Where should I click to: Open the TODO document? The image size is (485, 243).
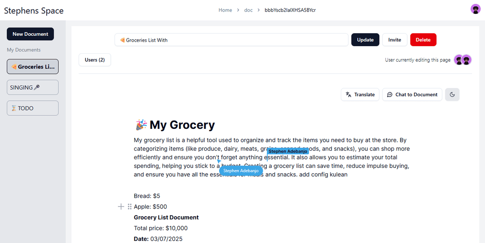point(32,108)
